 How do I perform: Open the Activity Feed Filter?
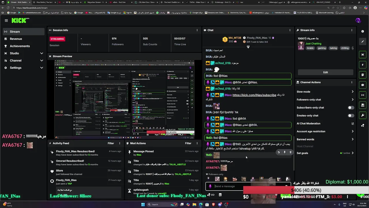tap(111, 143)
